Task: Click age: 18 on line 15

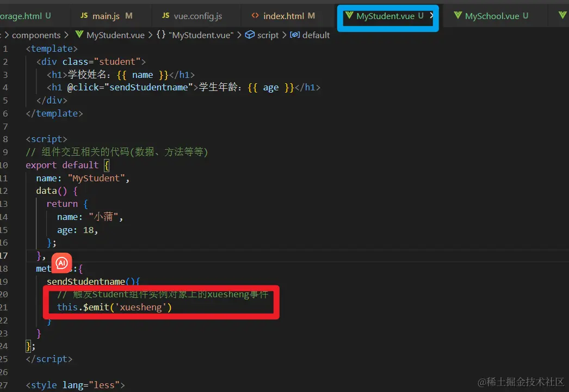Action: point(77,230)
